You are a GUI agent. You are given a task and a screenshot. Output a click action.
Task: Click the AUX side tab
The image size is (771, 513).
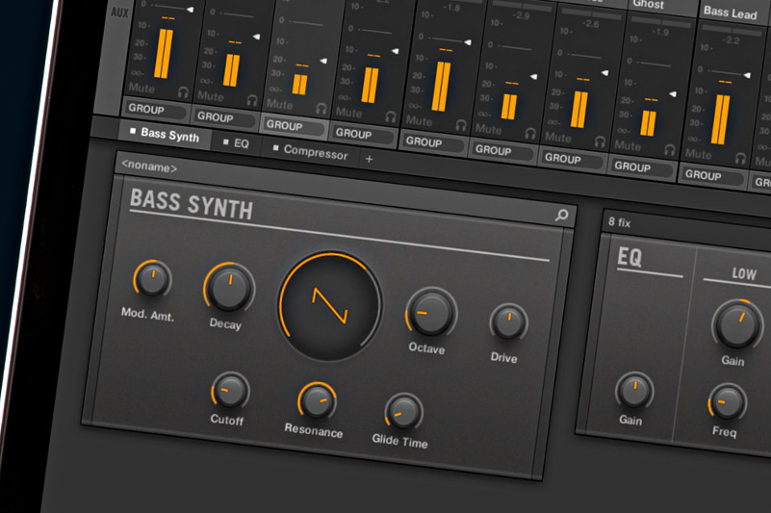click(x=119, y=13)
